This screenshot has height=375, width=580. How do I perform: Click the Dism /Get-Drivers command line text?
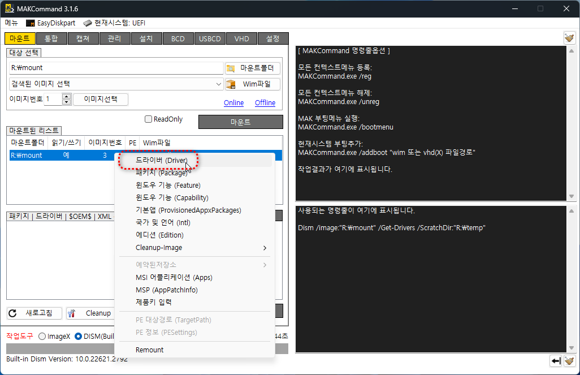tap(392, 228)
